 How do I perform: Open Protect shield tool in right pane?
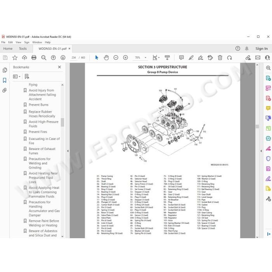click(268, 159)
